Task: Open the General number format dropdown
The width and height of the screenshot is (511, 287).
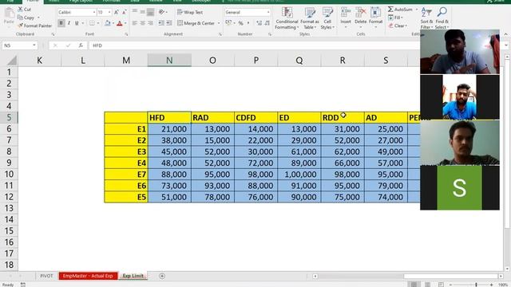Action: pos(268,12)
